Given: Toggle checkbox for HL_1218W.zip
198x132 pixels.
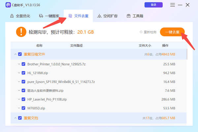Looking at the screenshot, I should [23, 73].
